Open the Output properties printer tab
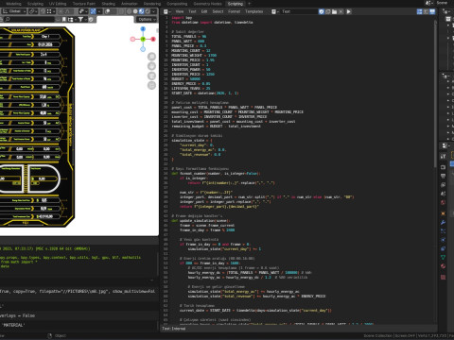Viewport: 454px width, 340px height. [443, 176]
